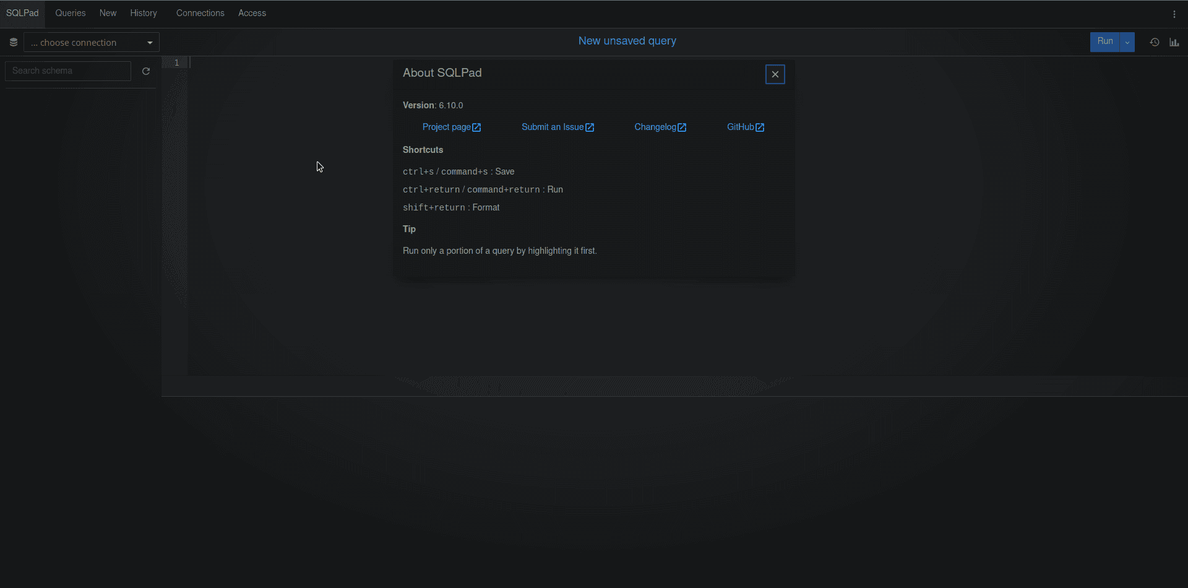Focus the Search schema field
This screenshot has height=588, width=1188.
tap(68, 71)
